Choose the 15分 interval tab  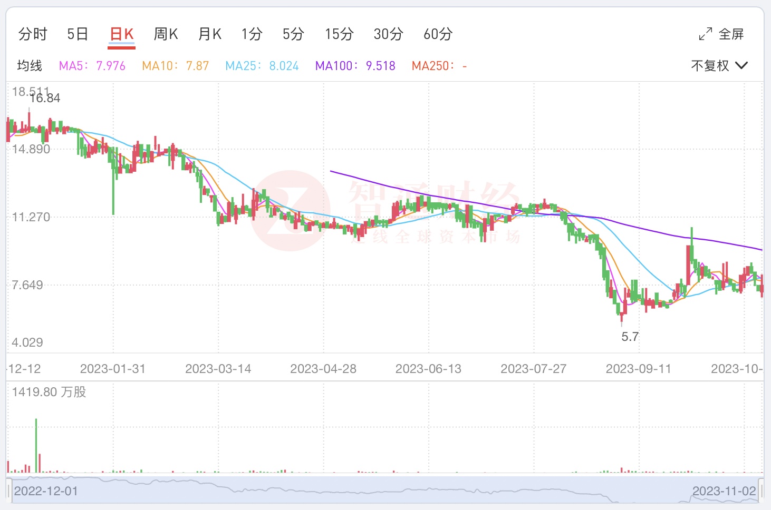(339, 34)
